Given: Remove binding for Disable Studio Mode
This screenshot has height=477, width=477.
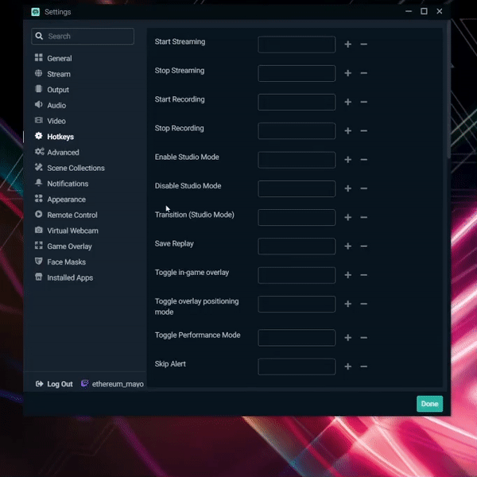Looking at the screenshot, I should tap(364, 188).
